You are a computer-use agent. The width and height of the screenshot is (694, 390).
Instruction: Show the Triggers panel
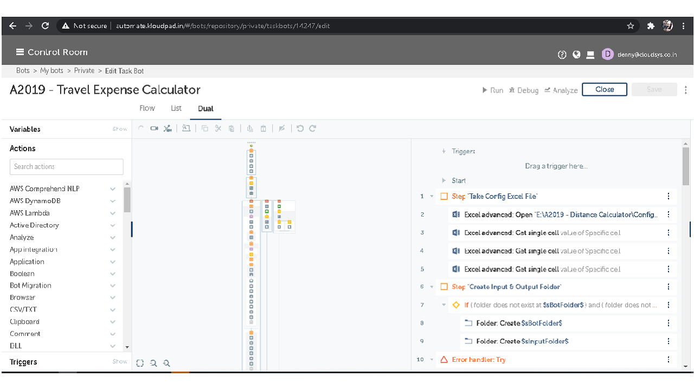click(120, 362)
